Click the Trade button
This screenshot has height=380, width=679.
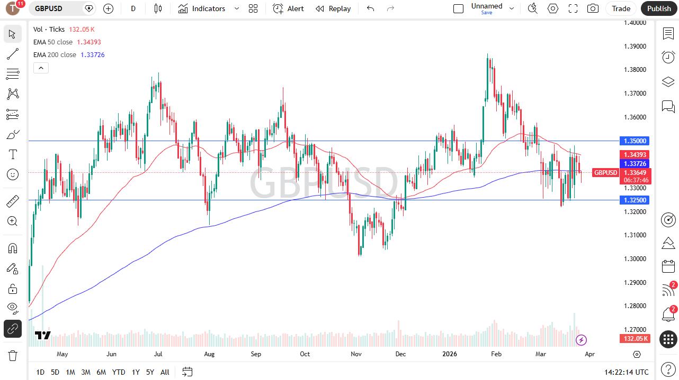(x=620, y=8)
